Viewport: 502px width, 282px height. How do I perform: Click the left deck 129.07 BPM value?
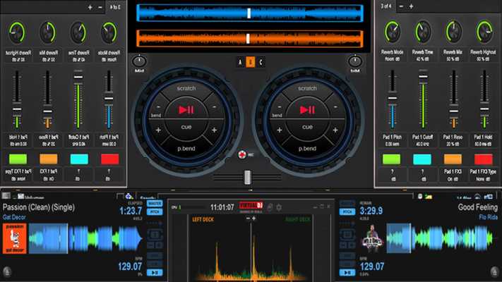pos(130,266)
